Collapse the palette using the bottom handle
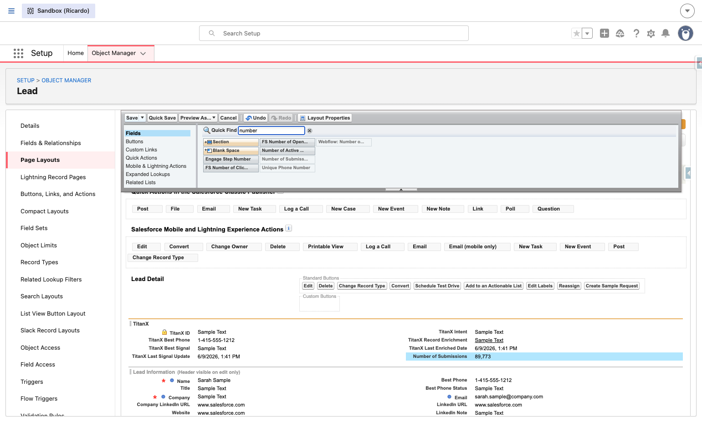 pos(401,189)
